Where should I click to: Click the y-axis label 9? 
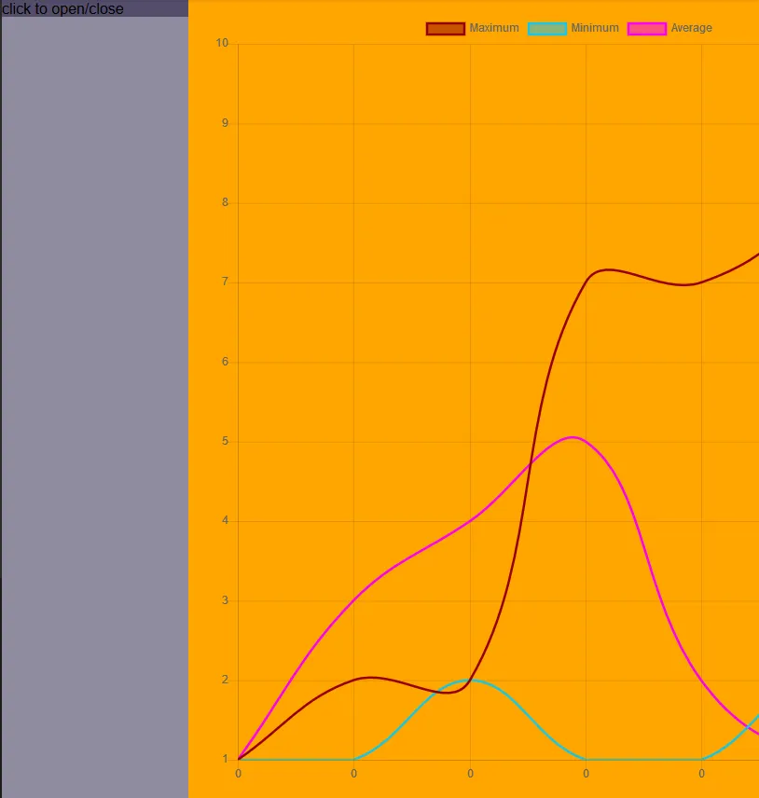(x=225, y=123)
